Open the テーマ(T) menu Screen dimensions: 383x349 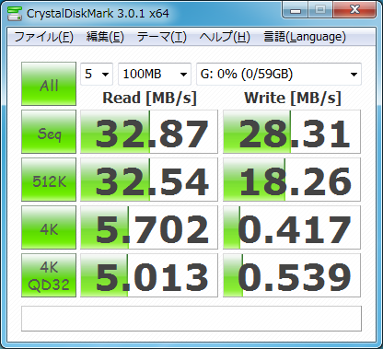162,37
